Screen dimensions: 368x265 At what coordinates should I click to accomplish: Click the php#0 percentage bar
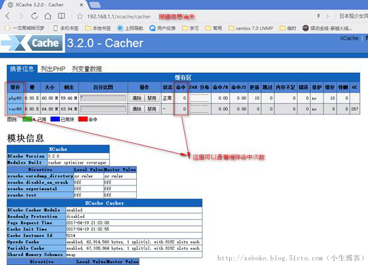(x=103, y=98)
